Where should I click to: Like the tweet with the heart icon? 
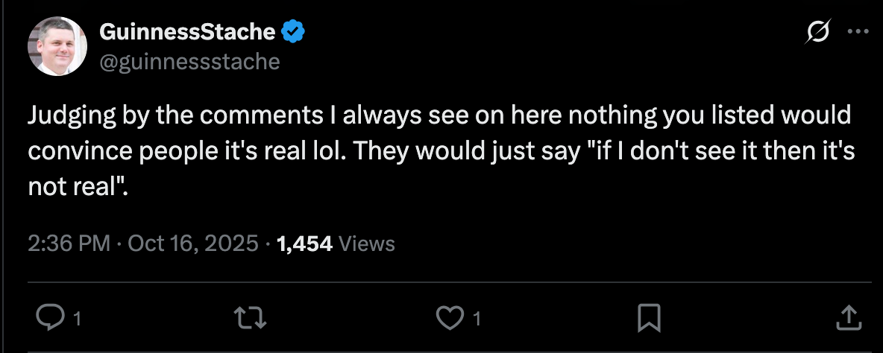448,319
